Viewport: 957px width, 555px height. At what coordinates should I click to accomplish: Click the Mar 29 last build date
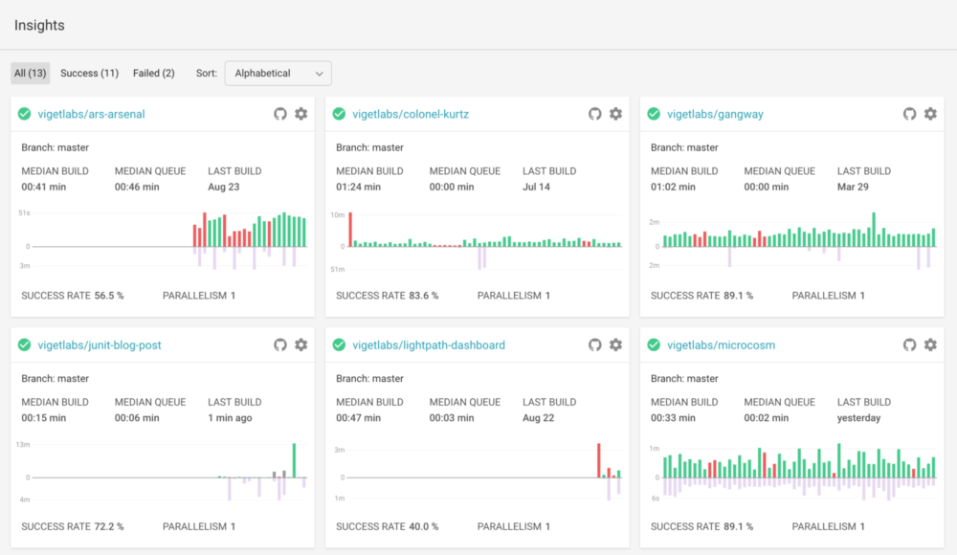854,187
